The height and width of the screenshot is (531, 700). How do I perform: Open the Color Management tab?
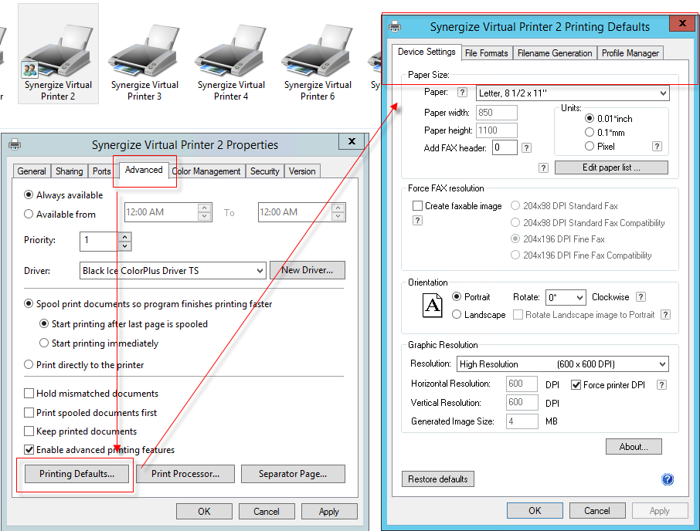pos(207,171)
